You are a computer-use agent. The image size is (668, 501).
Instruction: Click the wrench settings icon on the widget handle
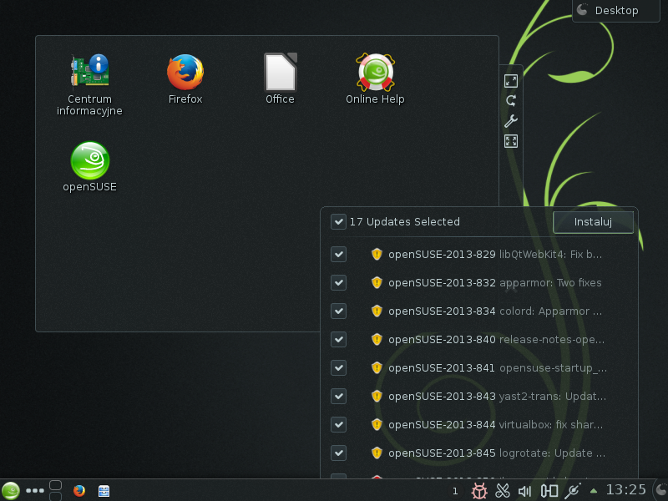511,121
